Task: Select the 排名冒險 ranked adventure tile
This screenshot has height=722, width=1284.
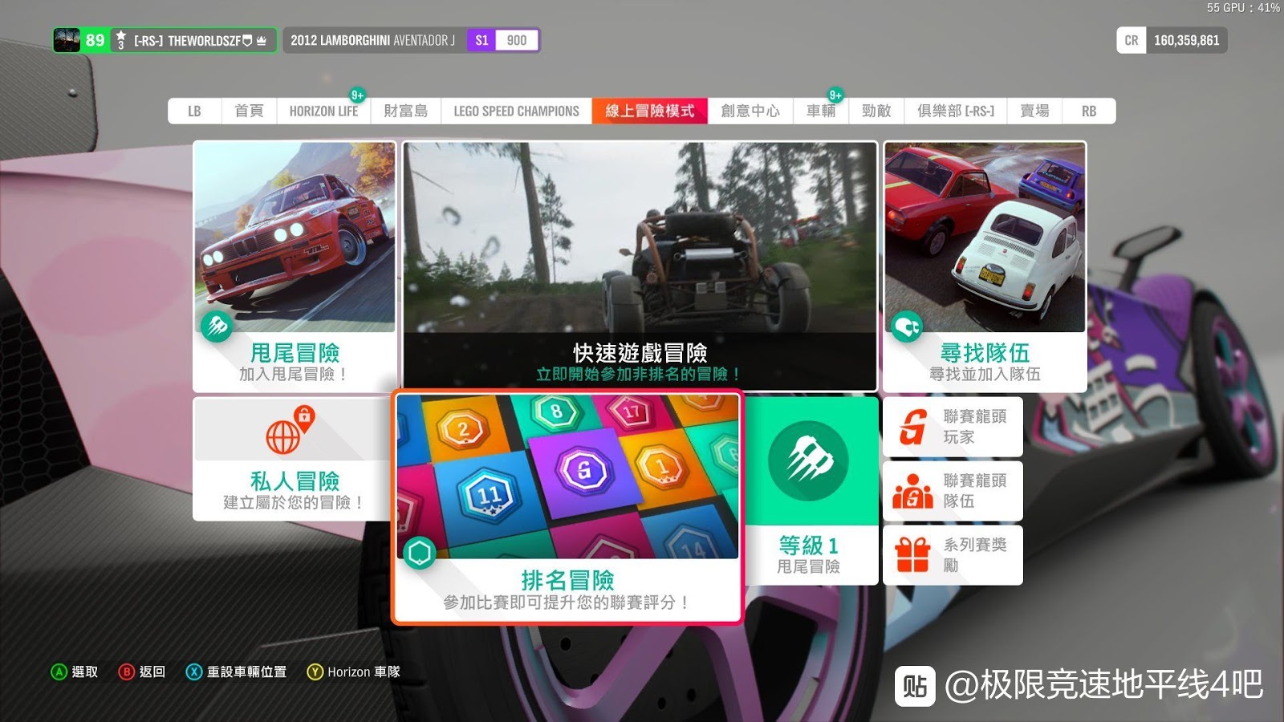Action: click(x=567, y=508)
